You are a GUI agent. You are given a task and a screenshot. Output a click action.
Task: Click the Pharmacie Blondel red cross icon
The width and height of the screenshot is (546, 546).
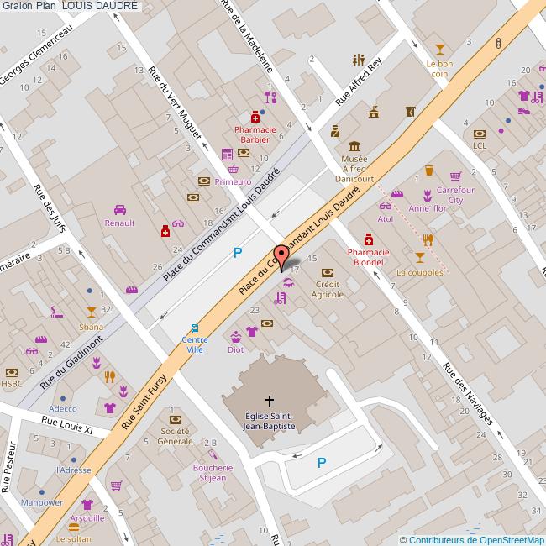367,239
